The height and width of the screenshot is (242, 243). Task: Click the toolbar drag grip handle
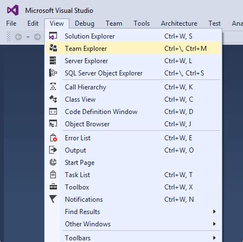pos(8,37)
